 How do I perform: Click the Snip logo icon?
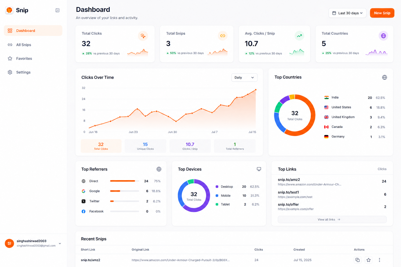point(9,10)
